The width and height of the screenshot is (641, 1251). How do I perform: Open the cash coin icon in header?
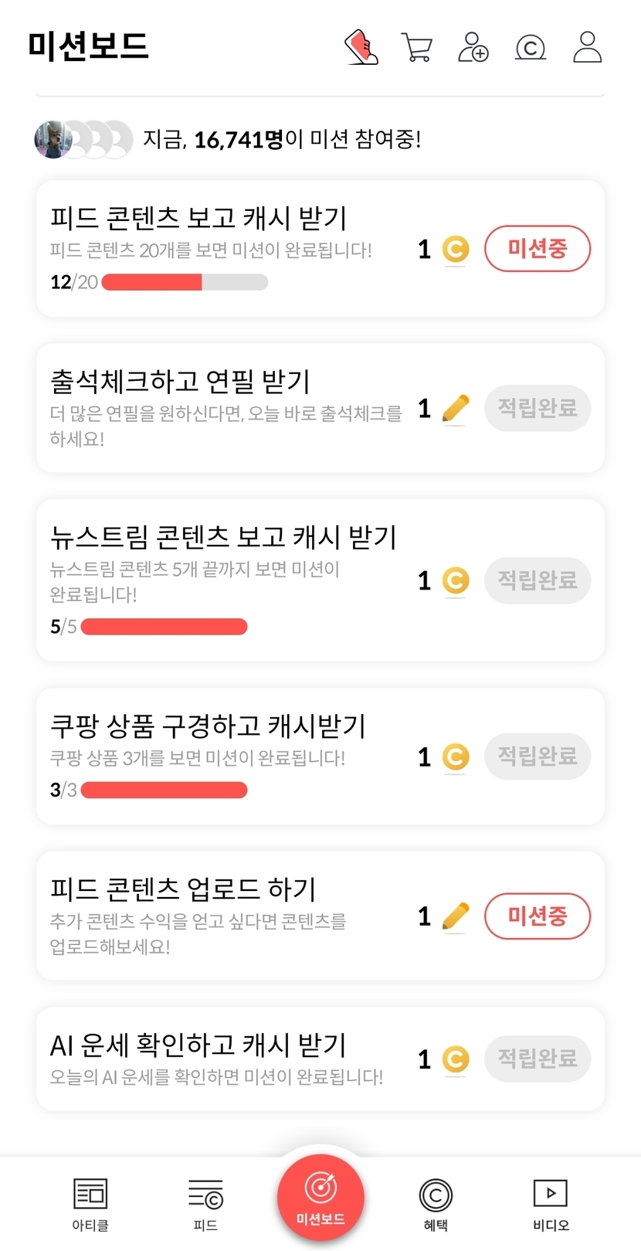531,48
